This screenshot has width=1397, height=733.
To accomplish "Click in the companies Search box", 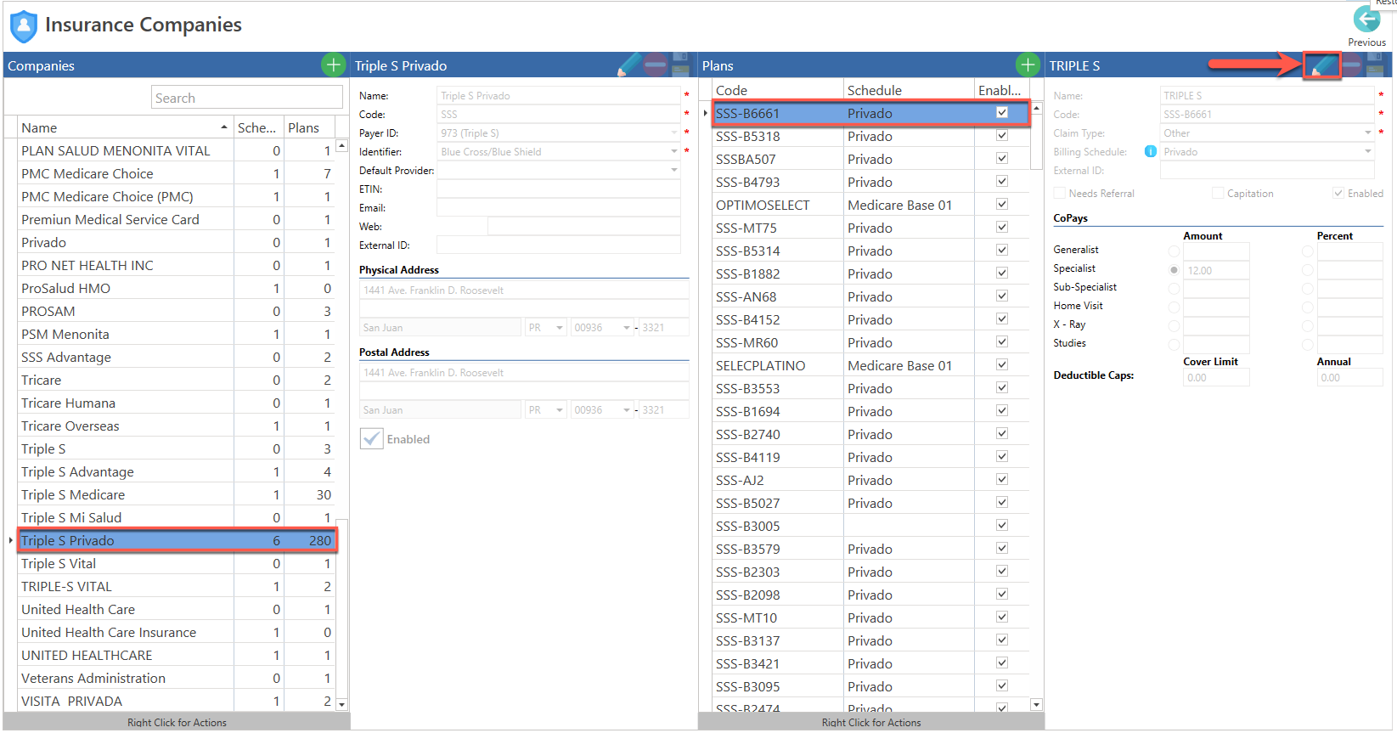I will (x=247, y=97).
